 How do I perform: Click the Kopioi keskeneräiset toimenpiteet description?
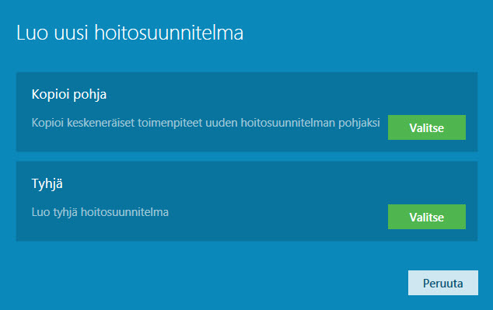tap(205, 123)
